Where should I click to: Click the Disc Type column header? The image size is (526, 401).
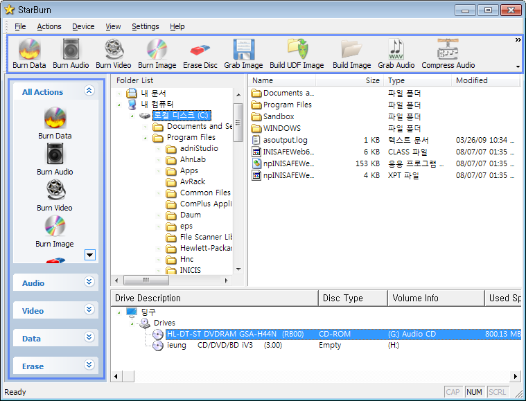(x=353, y=298)
